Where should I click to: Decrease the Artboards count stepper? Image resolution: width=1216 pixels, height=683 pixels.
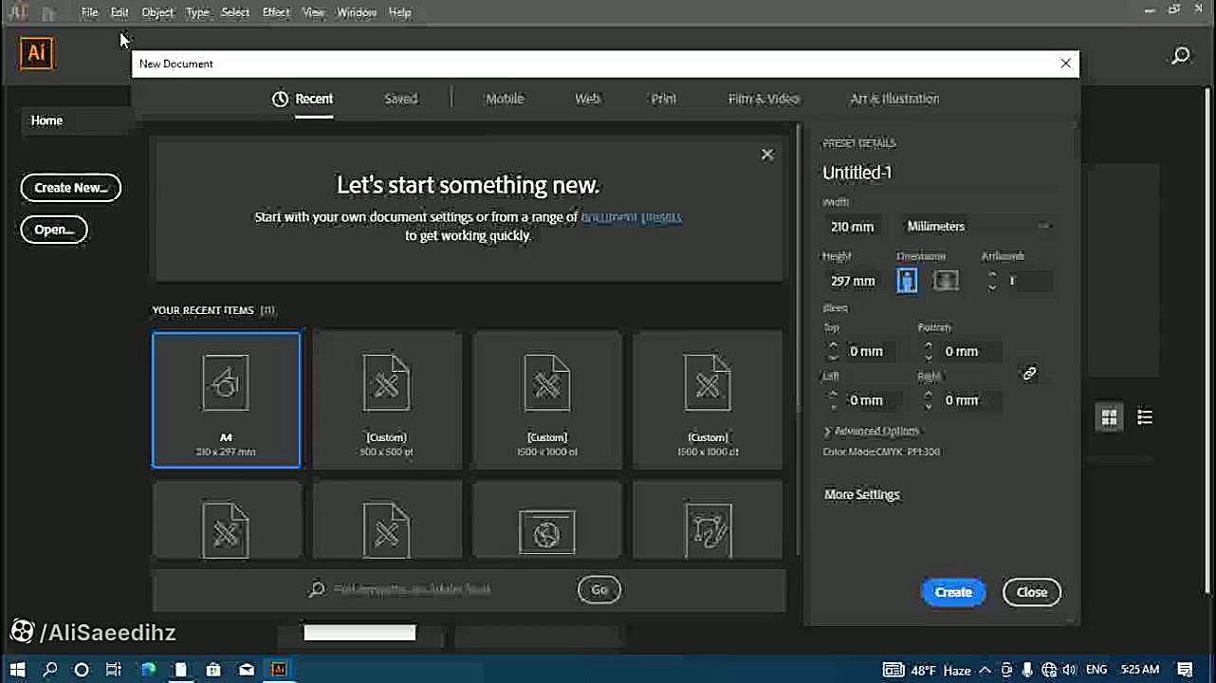(x=992, y=286)
